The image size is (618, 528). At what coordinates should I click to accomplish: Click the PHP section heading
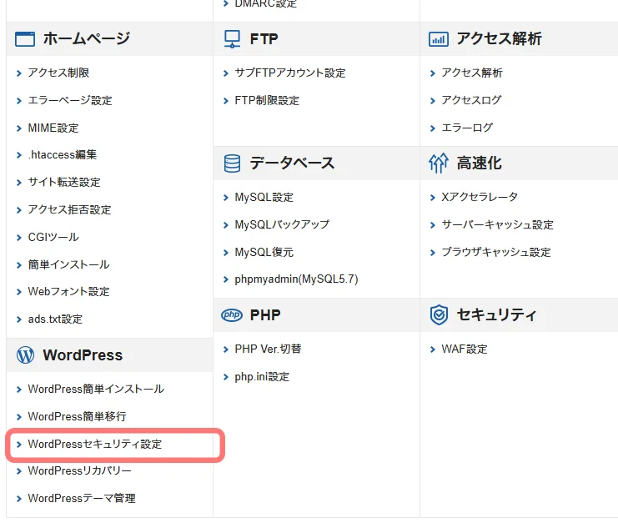[x=265, y=315]
